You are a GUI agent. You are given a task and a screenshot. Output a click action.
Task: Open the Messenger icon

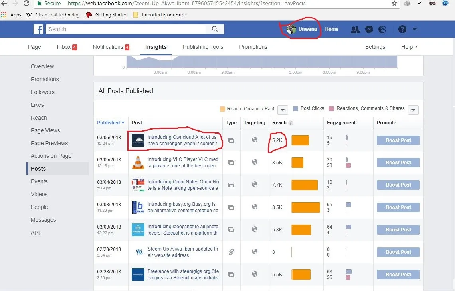(x=369, y=29)
